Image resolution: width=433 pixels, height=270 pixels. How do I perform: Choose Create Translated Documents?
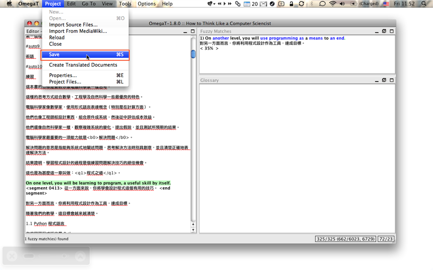coord(86,65)
